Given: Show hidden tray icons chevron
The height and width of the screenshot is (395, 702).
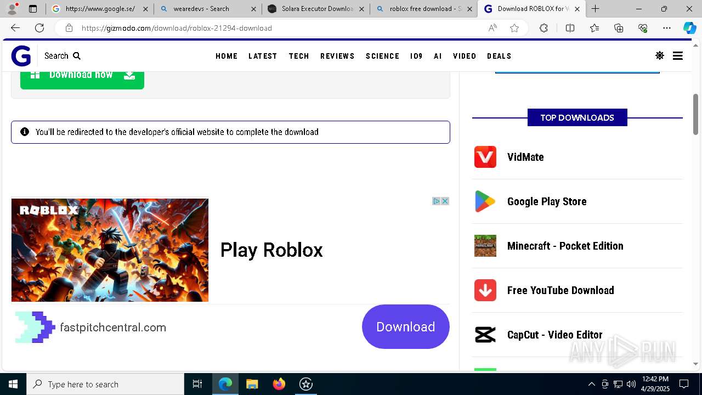Looking at the screenshot, I should 591,384.
